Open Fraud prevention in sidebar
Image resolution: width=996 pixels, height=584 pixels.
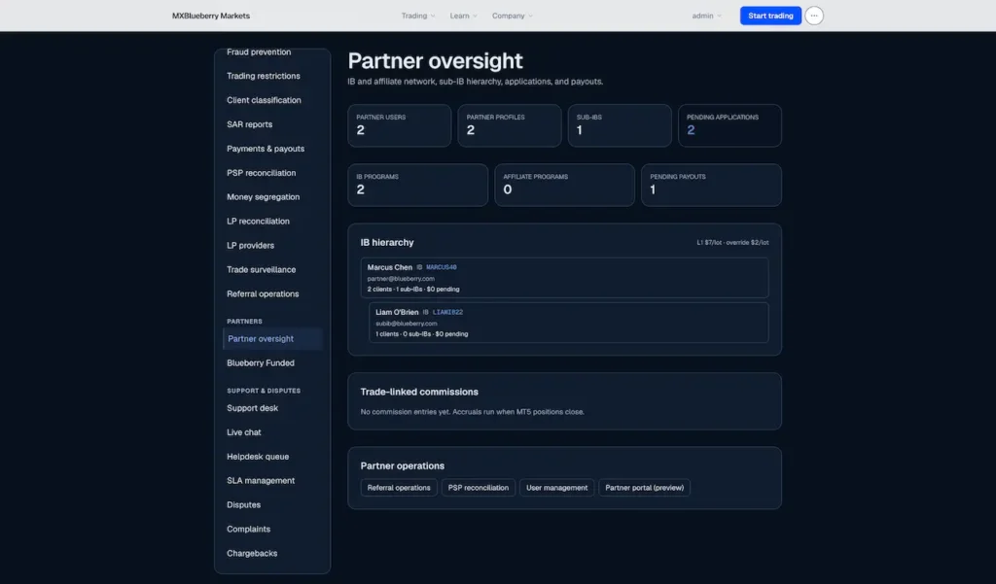[259, 52]
